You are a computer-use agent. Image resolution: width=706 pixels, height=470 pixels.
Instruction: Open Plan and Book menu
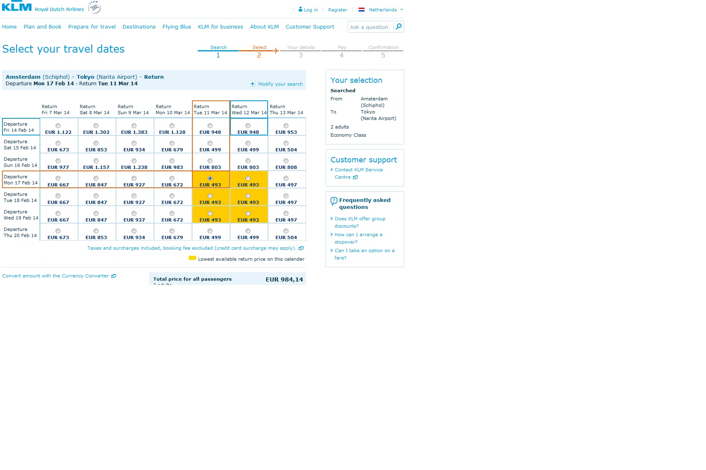[42, 27]
